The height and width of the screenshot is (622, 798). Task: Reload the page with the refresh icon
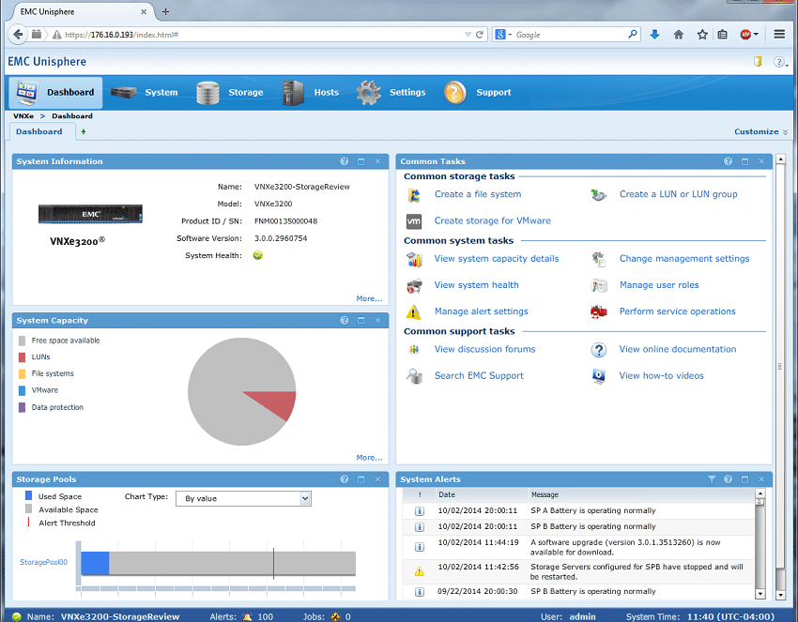(480, 35)
